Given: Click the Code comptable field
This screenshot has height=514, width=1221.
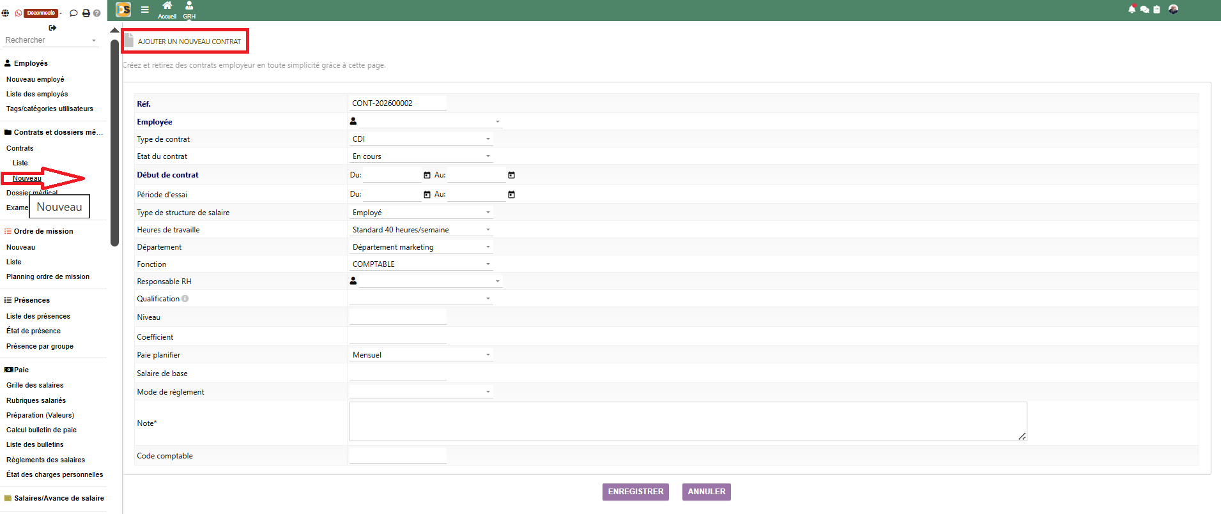Looking at the screenshot, I should [398, 455].
